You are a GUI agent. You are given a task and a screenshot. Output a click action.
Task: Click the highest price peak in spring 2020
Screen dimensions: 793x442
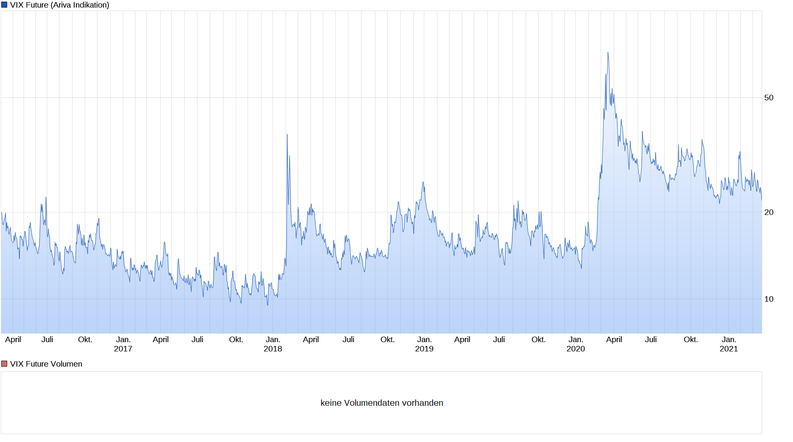click(608, 53)
